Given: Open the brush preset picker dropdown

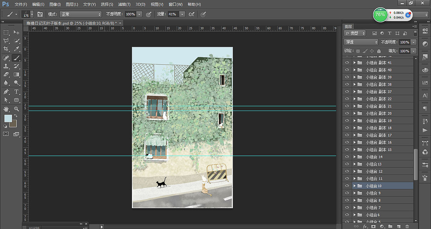Looking at the screenshot, I should [32, 14].
